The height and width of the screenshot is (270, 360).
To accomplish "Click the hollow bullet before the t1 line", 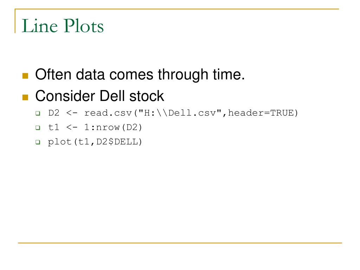I will tap(38, 128).
